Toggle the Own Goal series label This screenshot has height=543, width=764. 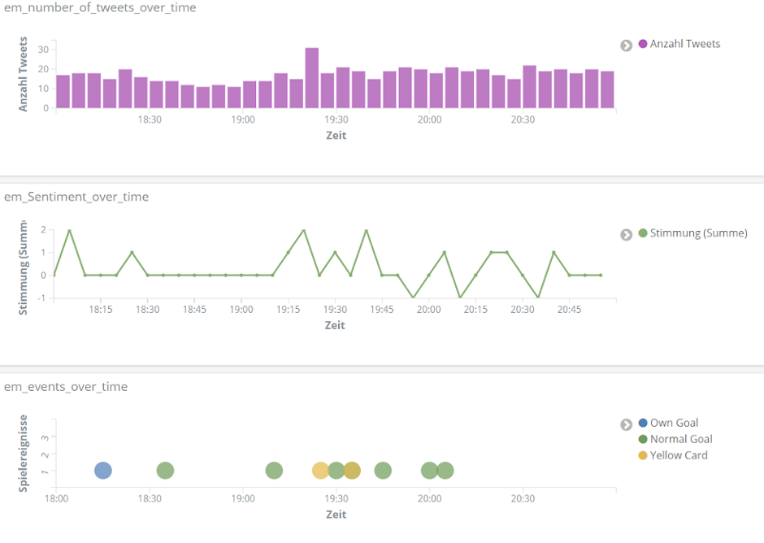(x=674, y=423)
